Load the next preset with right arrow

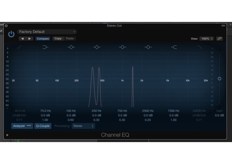pyautogui.click(x=30, y=39)
